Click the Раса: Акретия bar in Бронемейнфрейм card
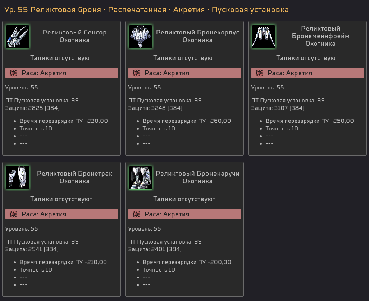Screen dimensions: 369x301 click(x=307, y=73)
